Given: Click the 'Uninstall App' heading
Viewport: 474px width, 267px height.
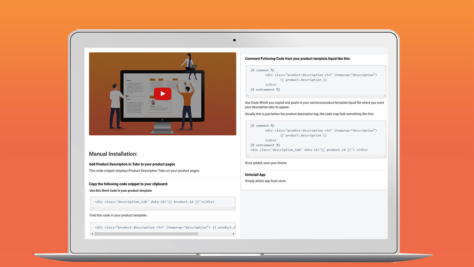Looking at the screenshot, I should point(255,175).
